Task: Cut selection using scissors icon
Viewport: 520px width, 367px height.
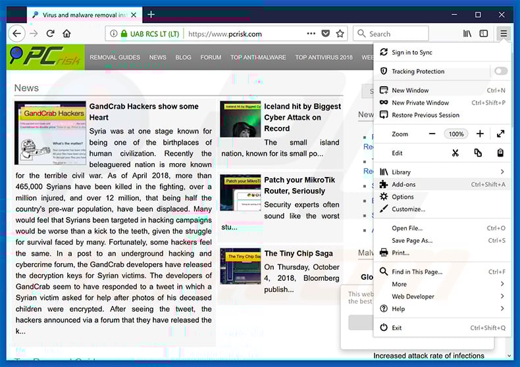Action: tap(455, 153)
